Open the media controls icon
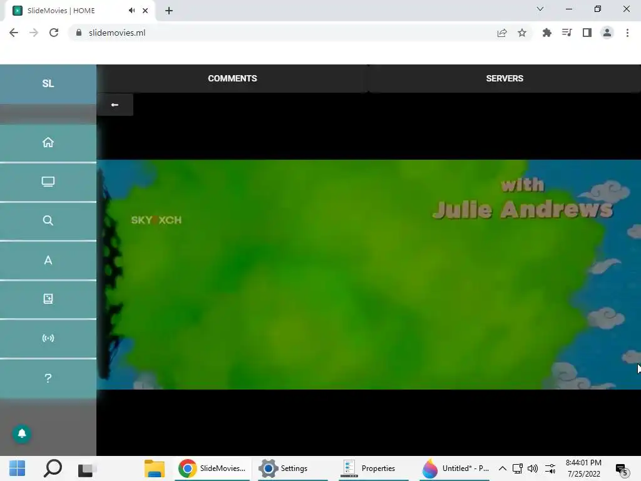The height and width of the screenshot is (481, 641). point(567,33)
